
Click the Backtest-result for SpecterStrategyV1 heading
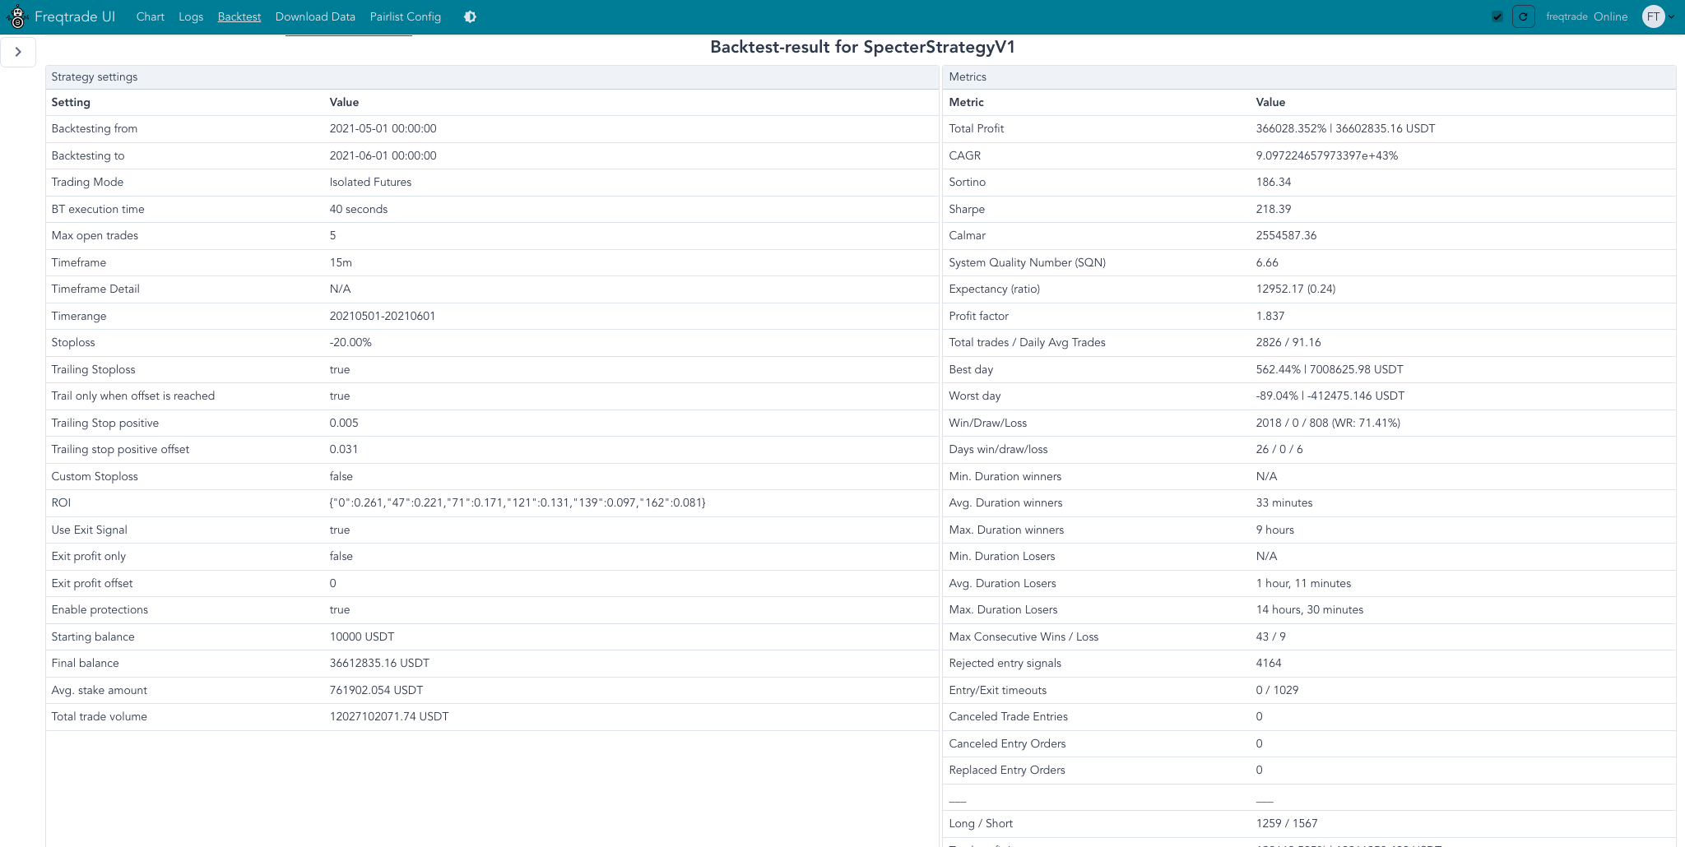862,48
